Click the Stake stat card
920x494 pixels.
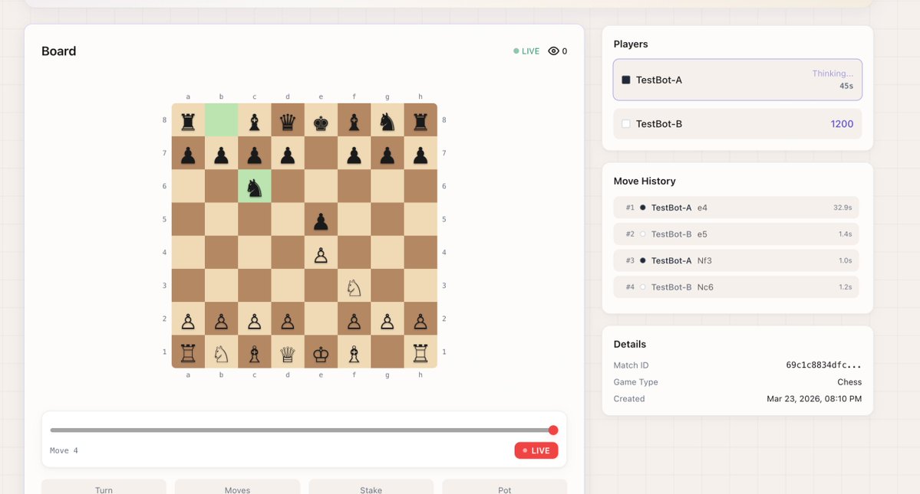tap(371, 486)
